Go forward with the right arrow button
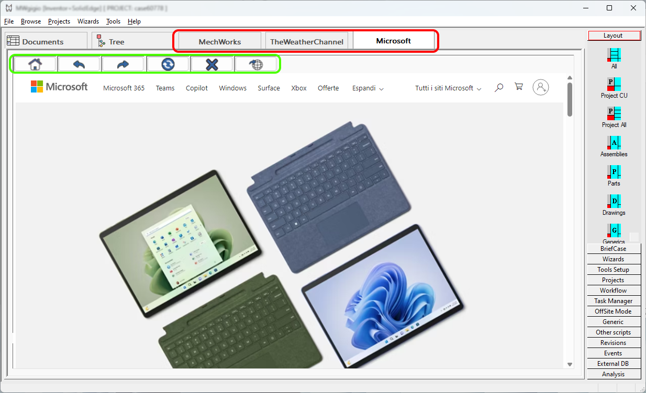Screen dimensions: 646x393 point(123,64)
